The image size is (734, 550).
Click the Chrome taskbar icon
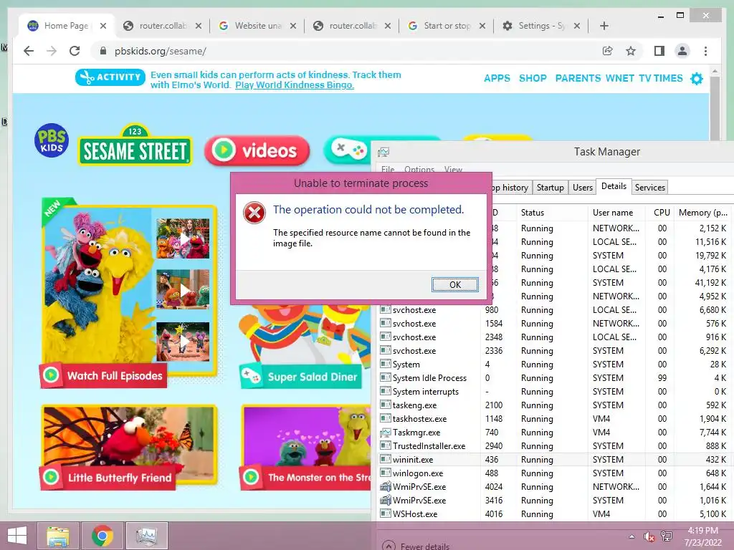[102, 536]
